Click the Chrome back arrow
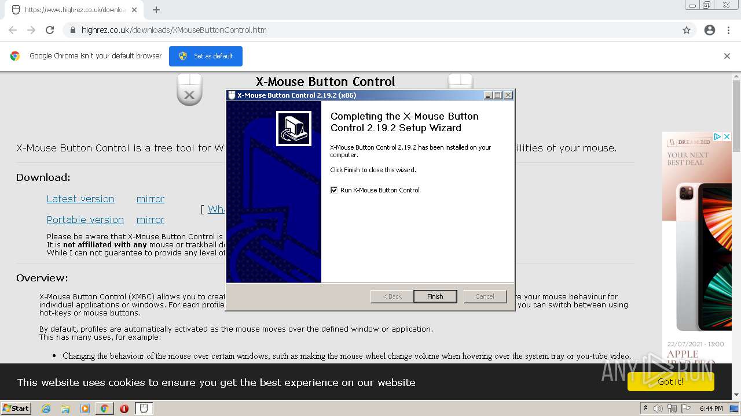 (13, 30)
